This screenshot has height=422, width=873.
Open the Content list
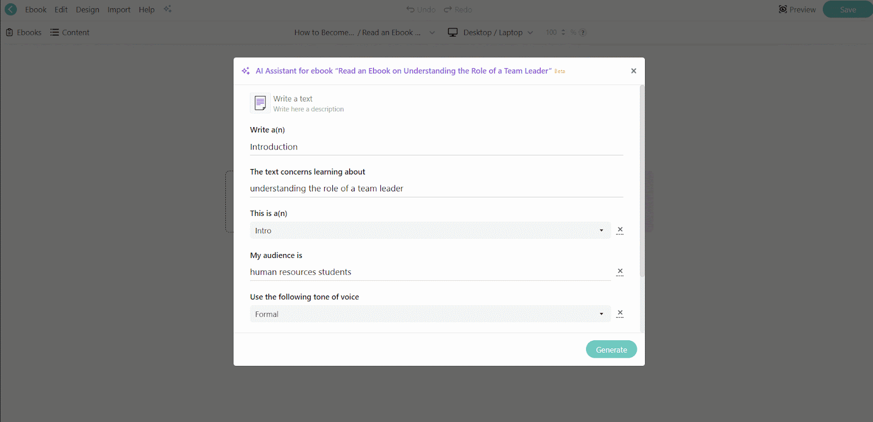[70, 33]
